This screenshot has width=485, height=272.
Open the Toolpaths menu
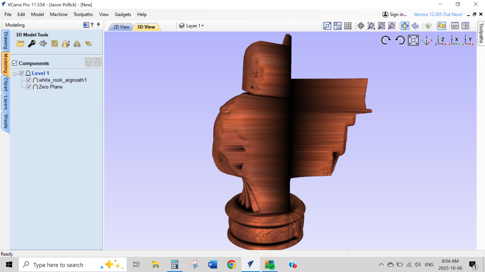pyautogui.click(x=83, y=14)
